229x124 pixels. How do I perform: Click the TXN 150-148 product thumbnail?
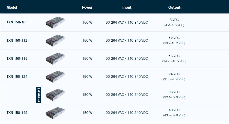55,113
